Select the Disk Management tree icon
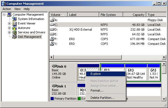This screenshot has height=108, width=168. click(14, 37)
